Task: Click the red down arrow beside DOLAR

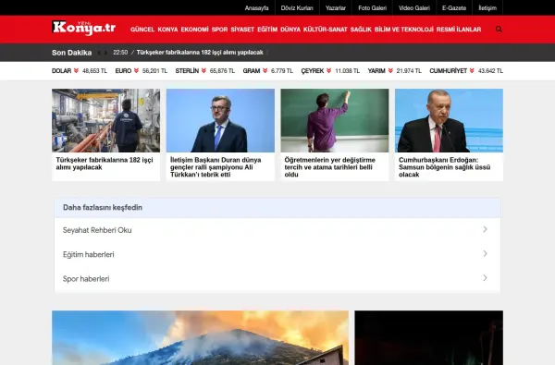Action: (x=76, y=71)
